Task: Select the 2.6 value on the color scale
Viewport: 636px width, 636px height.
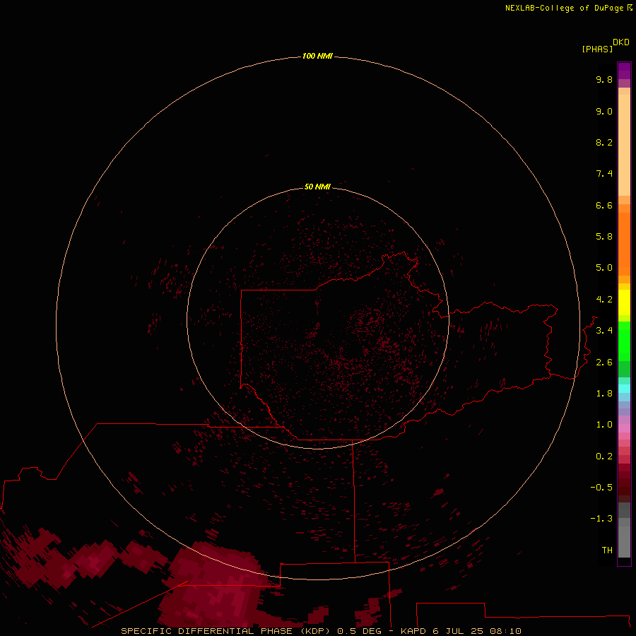Action: coord(604,363)
